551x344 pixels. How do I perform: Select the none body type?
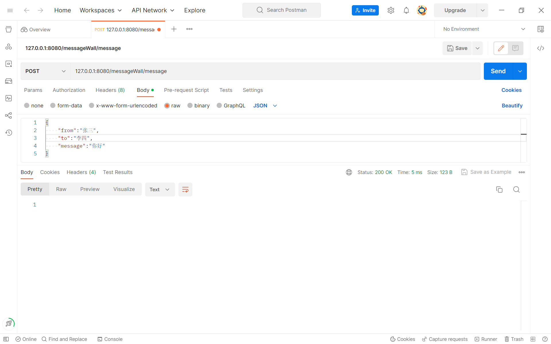[x=27, y=106]
